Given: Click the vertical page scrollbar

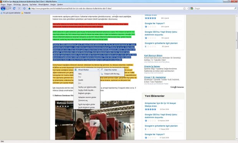Looking at the screenshot, I should click(x=236, y=77).
